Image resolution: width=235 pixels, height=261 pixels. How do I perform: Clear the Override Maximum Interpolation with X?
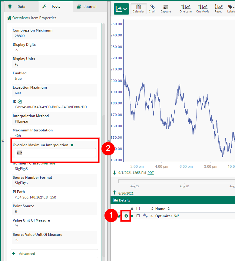click(x=72, y=145)
